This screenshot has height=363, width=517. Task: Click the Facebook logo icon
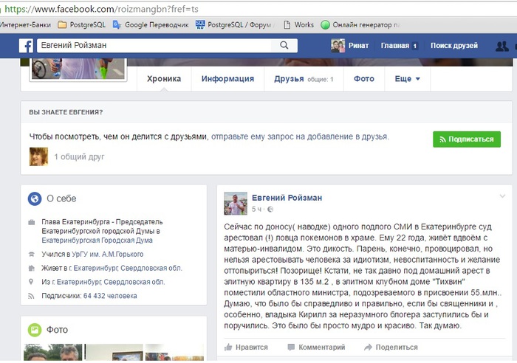26,46
